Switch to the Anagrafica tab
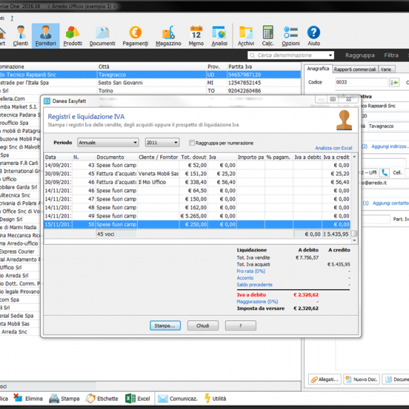Image resolution: width=409 pixels, height=409 pixels. (318, 69)
